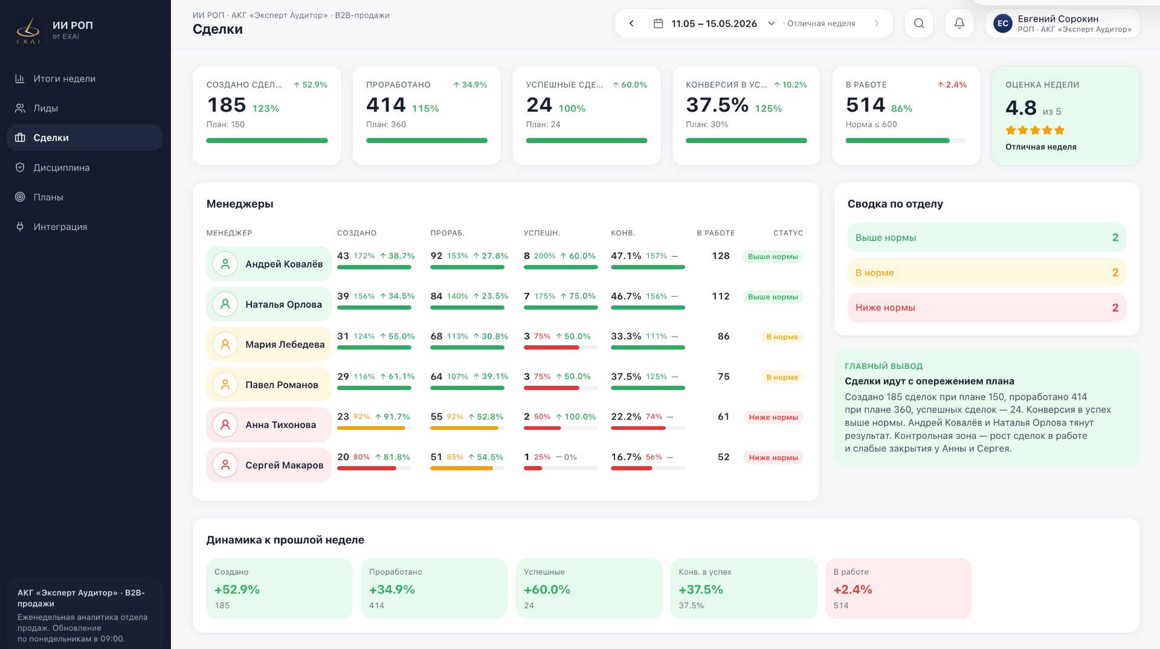The width and height of the screenshot is (1160, 649).
Task: Click the ПРОРАБ. column header
Action: tap(447, 233)
